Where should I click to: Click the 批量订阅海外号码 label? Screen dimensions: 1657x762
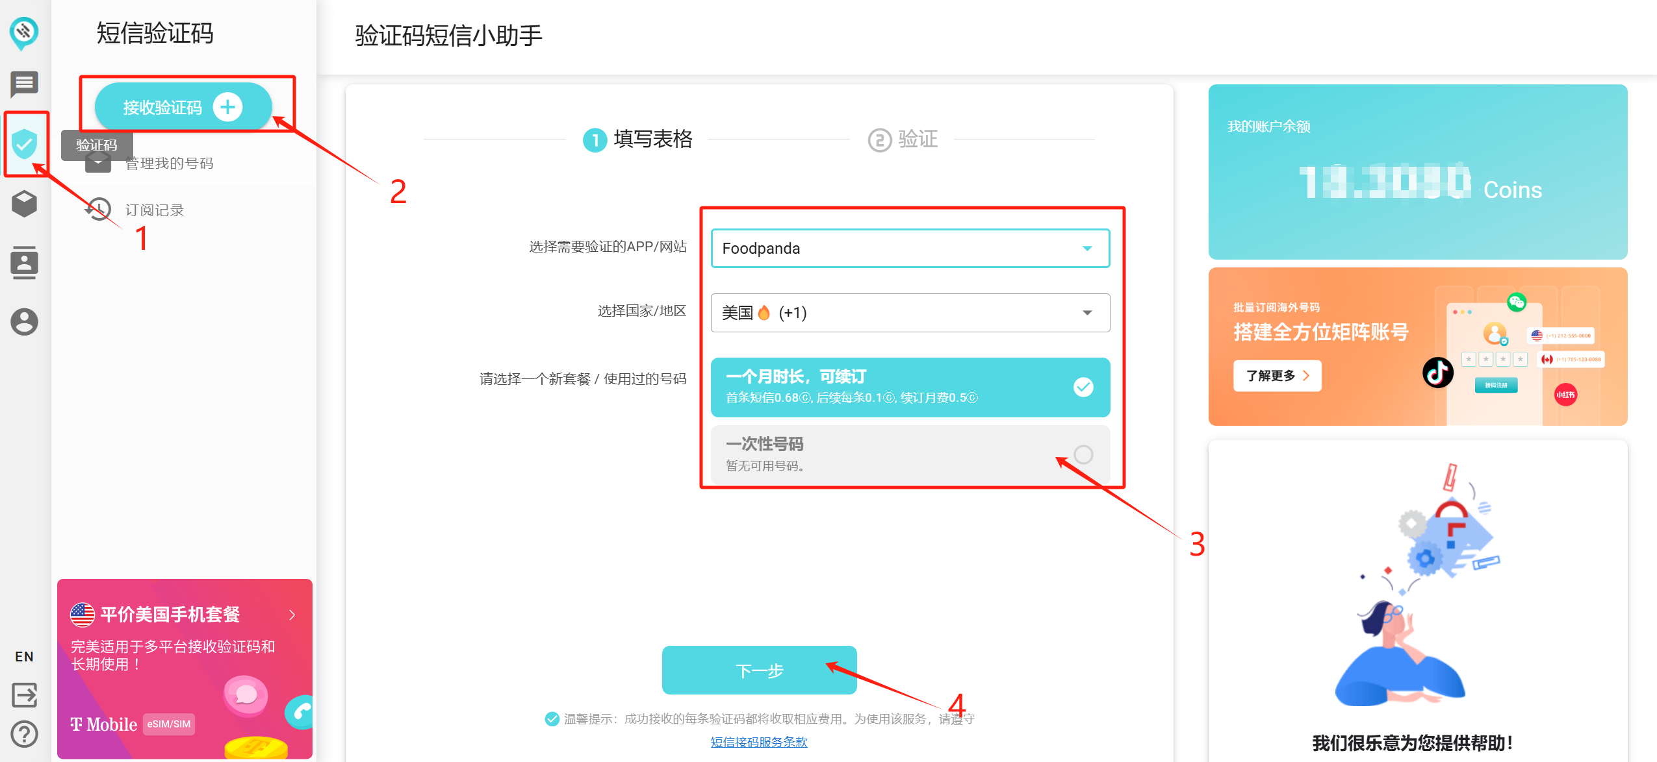coord(1276,307)
